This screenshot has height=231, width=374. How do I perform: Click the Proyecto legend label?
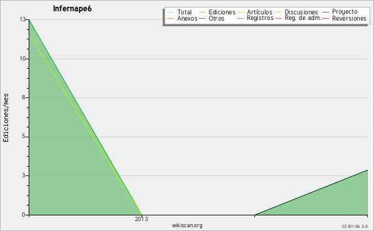(x=345, y=12)
